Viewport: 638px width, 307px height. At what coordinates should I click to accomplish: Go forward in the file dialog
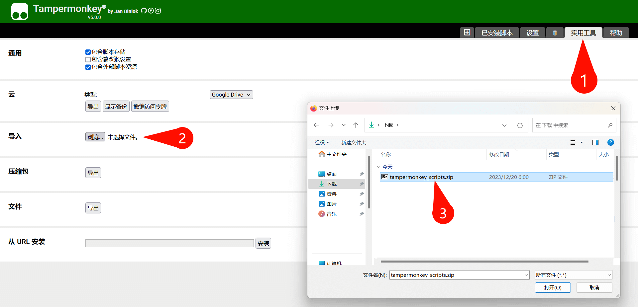click(x=331, y=125)
